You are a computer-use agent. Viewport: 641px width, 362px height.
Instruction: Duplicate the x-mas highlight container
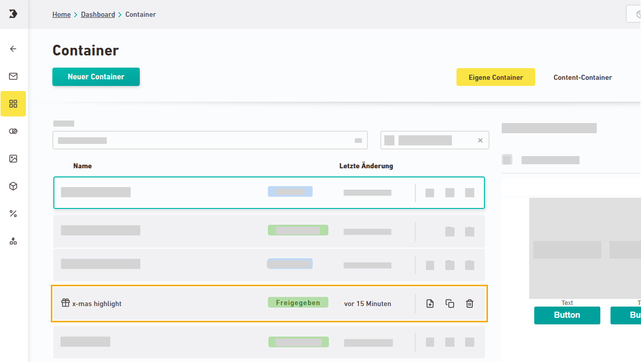click(x=450, y=304)
